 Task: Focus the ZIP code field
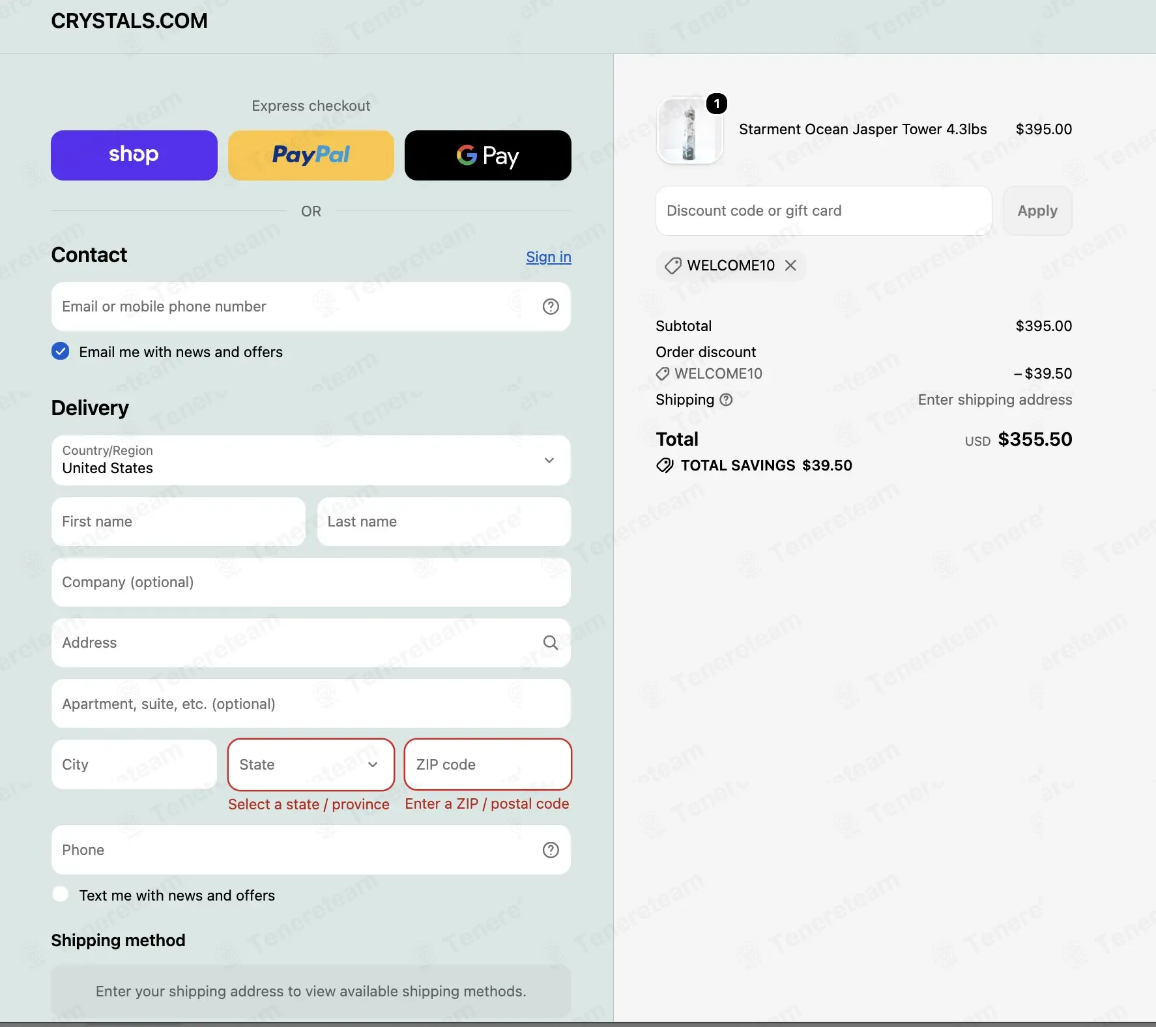pyautogui.click(x=487, y=764)
